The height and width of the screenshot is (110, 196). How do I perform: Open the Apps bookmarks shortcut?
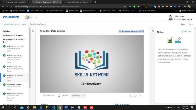tap(5, 11)
